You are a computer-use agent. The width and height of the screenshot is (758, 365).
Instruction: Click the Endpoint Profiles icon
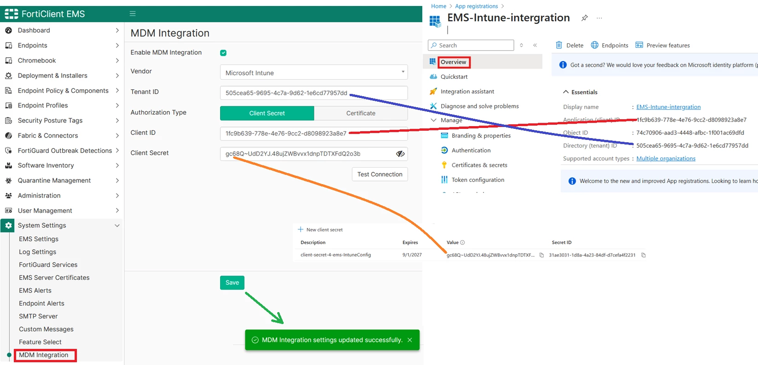[x=8, y=105]
